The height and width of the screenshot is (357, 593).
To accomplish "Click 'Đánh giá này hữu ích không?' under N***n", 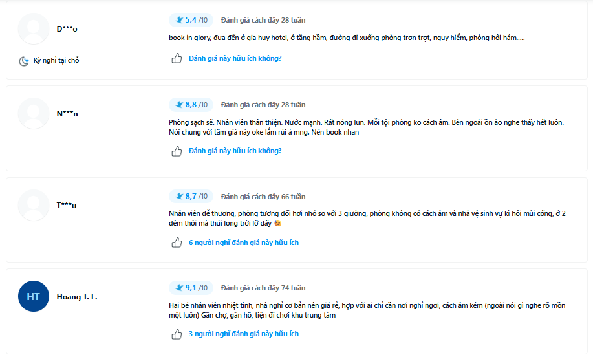I will pyautogui.click(x=235, y=151).
